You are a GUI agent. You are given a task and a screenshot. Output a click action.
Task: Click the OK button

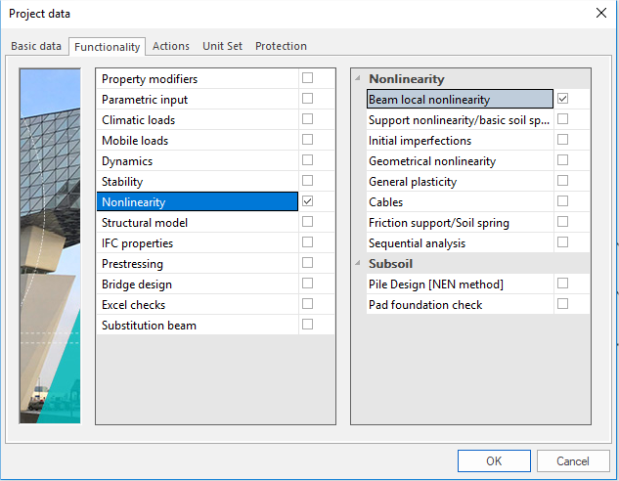tap(494, 460)
